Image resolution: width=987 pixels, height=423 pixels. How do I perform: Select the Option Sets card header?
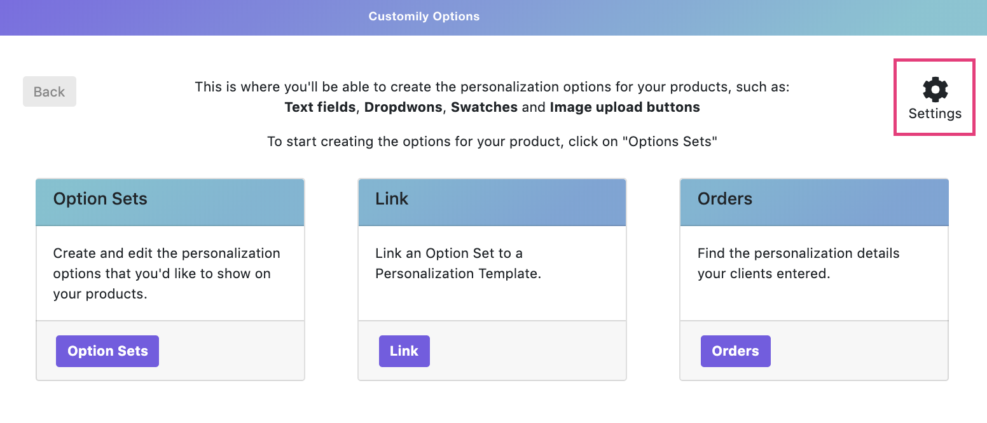click(170, 202)
